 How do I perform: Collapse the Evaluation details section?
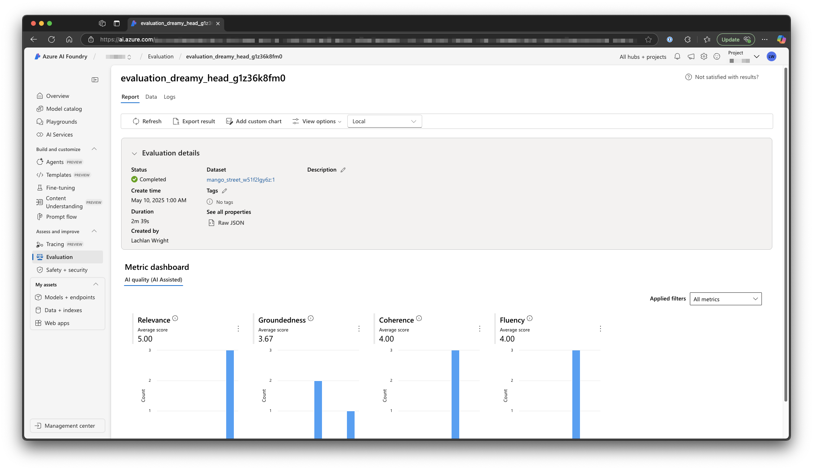point(134,153)
